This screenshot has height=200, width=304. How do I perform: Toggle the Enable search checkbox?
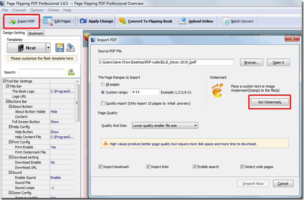pos(194,167)
